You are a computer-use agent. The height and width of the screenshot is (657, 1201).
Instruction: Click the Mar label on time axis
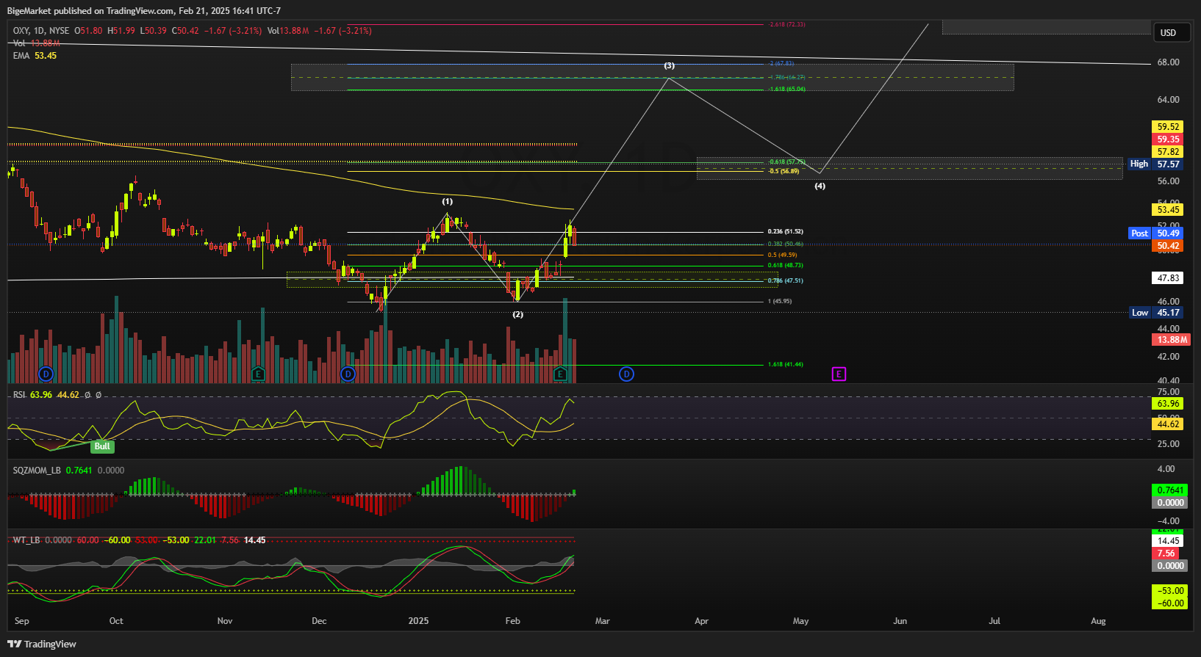coord(602,621)
